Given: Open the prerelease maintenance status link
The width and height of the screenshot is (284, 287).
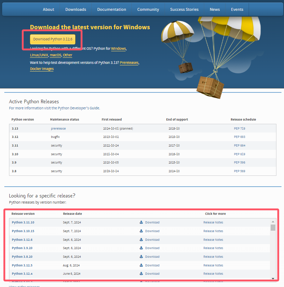Looking at the screenshot, I should click(x=58, y=129).
